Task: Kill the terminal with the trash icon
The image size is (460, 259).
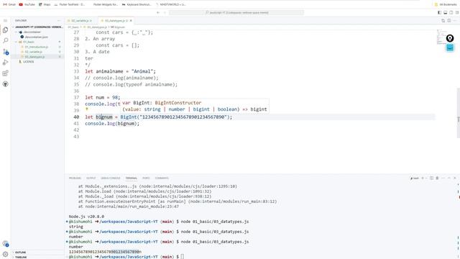Action: tap(437, 178)
